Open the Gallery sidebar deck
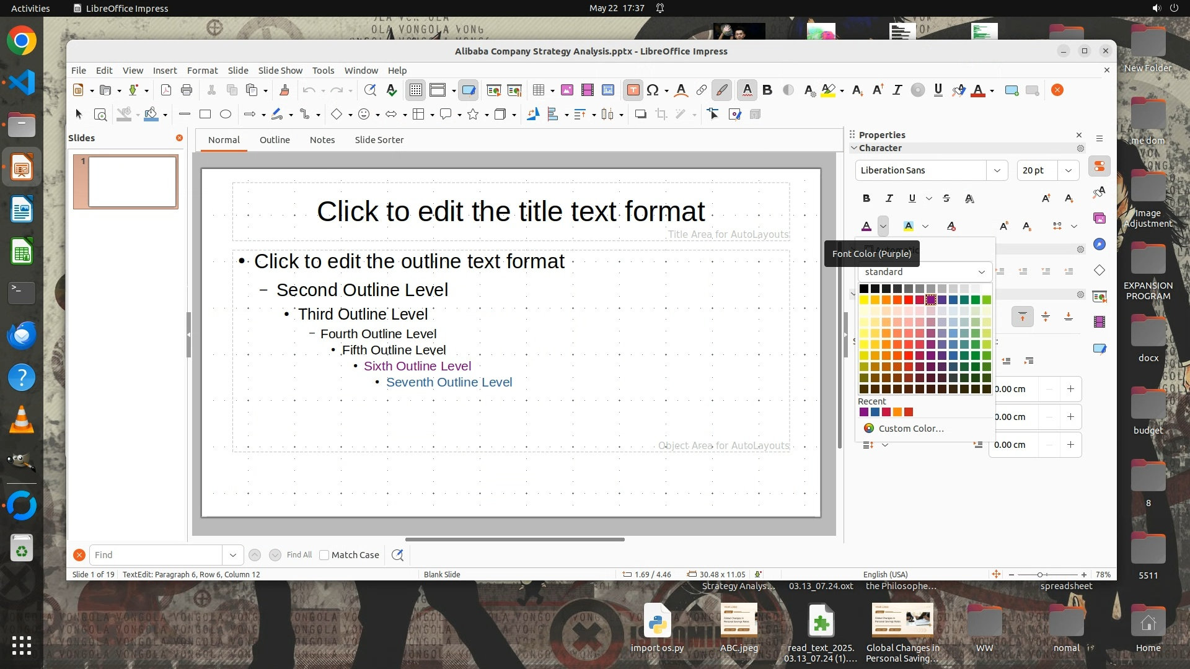 1100,218
